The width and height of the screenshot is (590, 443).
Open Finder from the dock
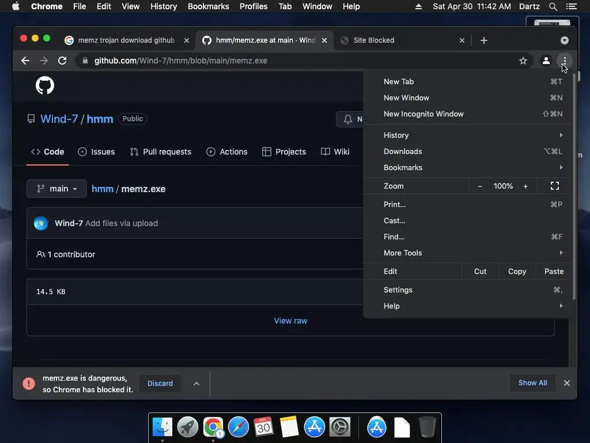[x=162, y=427]
